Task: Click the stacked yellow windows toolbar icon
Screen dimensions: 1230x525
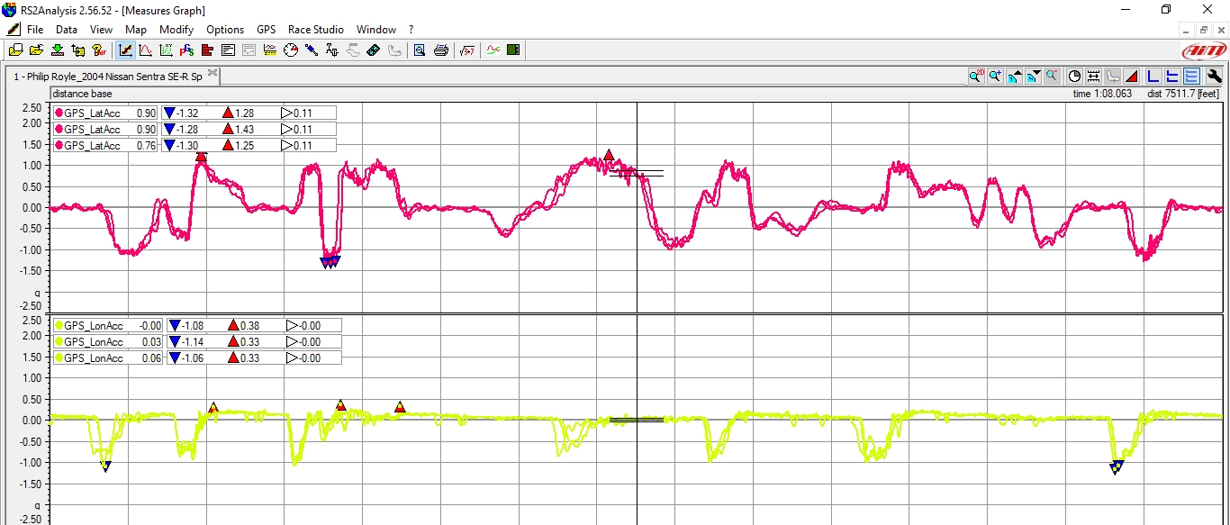Action: (x=16, y=50)
